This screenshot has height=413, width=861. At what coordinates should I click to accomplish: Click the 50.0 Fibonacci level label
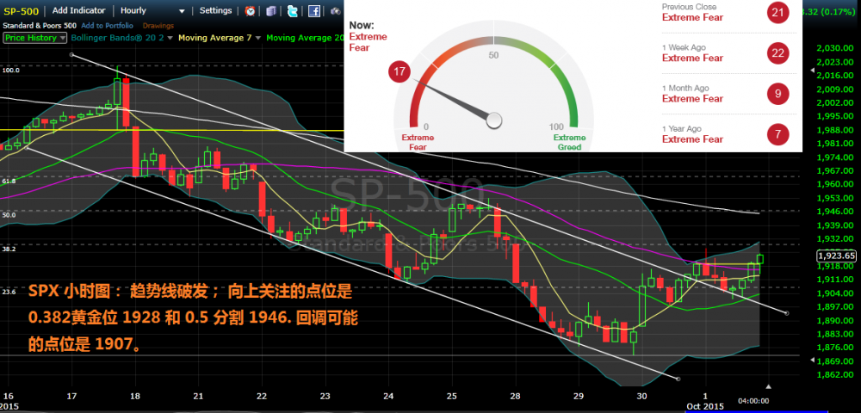pyautogui.click(x=9, y=215)
